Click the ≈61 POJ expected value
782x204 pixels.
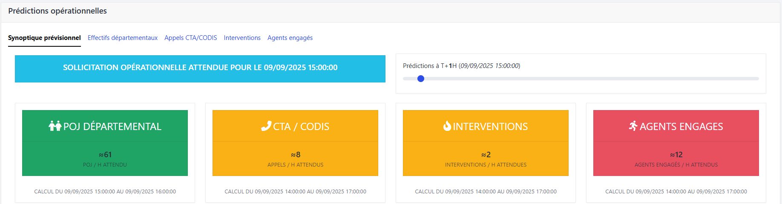(105, 155)
